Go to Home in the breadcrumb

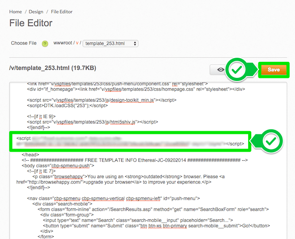(15, 12)
